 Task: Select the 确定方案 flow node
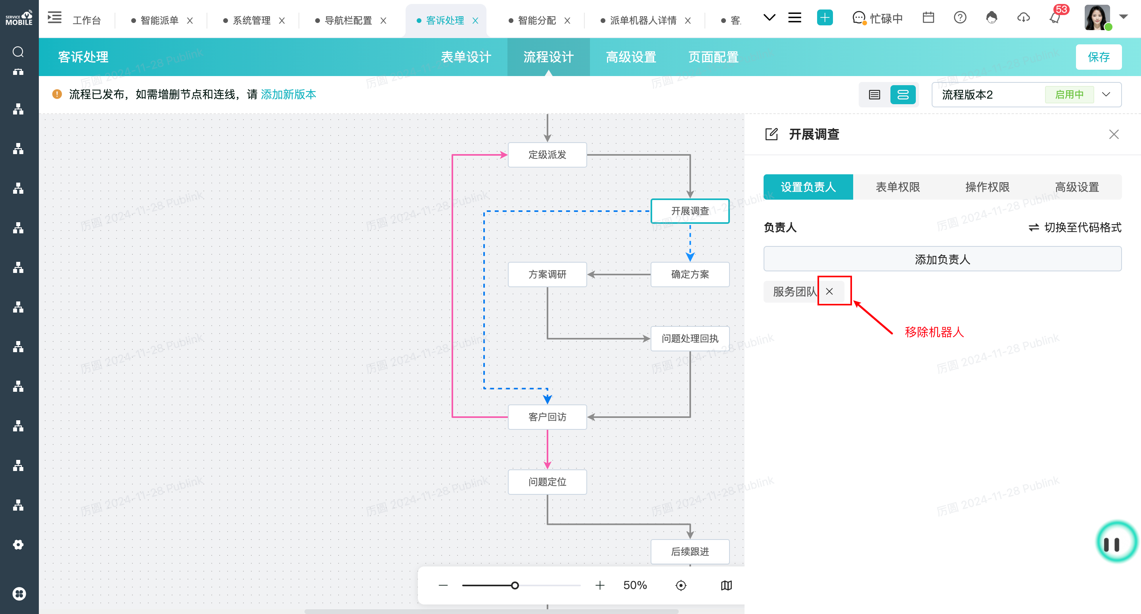[690, 274]
